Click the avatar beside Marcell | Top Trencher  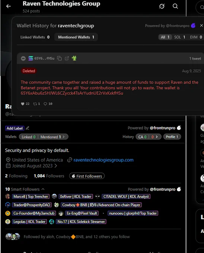[x=8, y=196]
